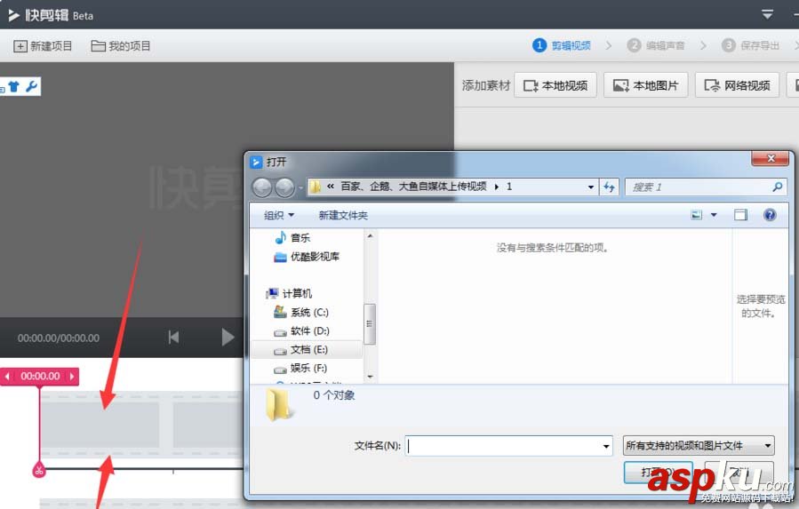
Task: Add 本地图片 local image material
Action: 645,85
